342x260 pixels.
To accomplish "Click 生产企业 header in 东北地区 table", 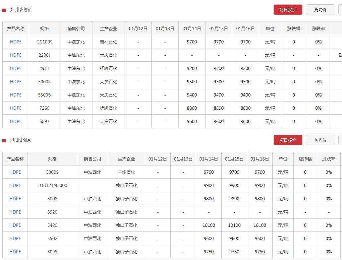I will click(108, 29).
